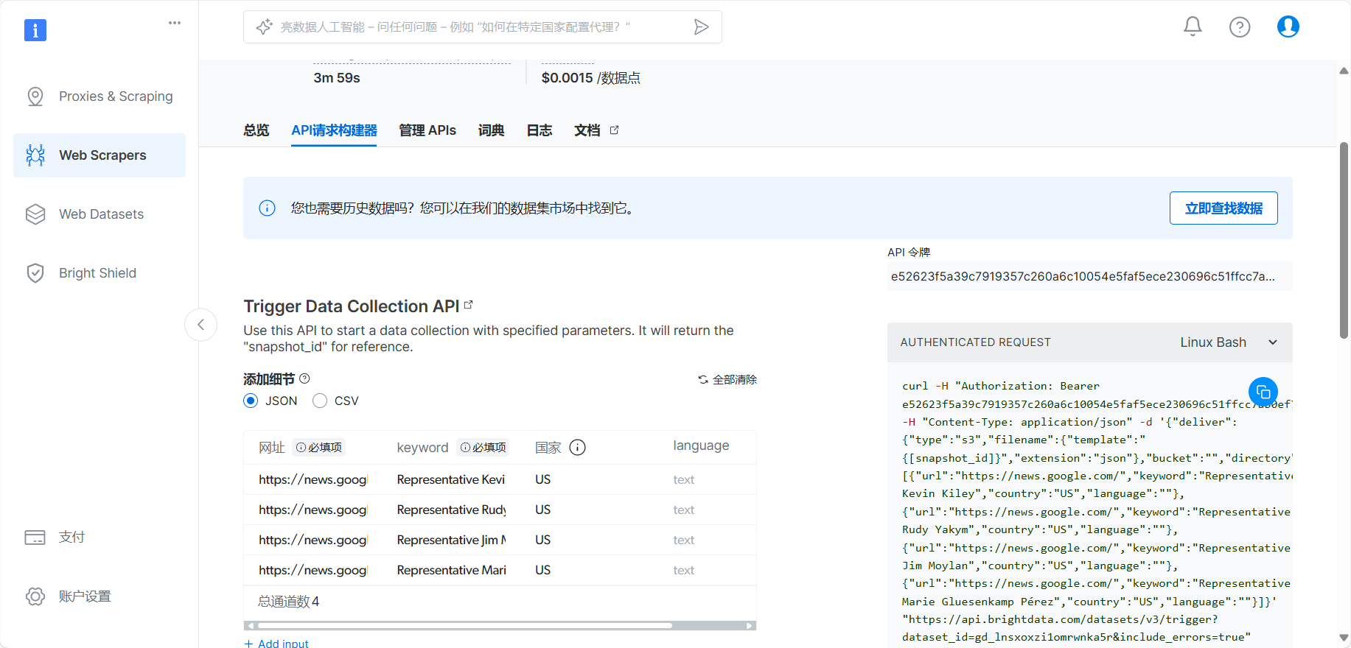Click URL cell in Representative Kevi row
Image resolution: width=1351 pixels, height=648 pixels.
[x=313, y=480]
